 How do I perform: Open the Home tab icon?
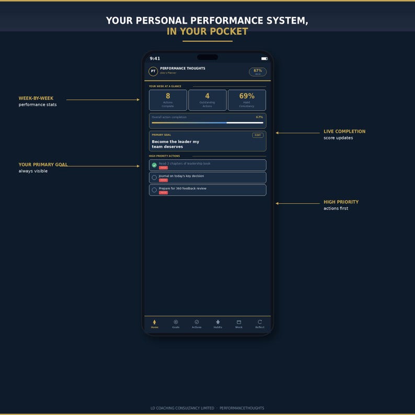(155, 322)
